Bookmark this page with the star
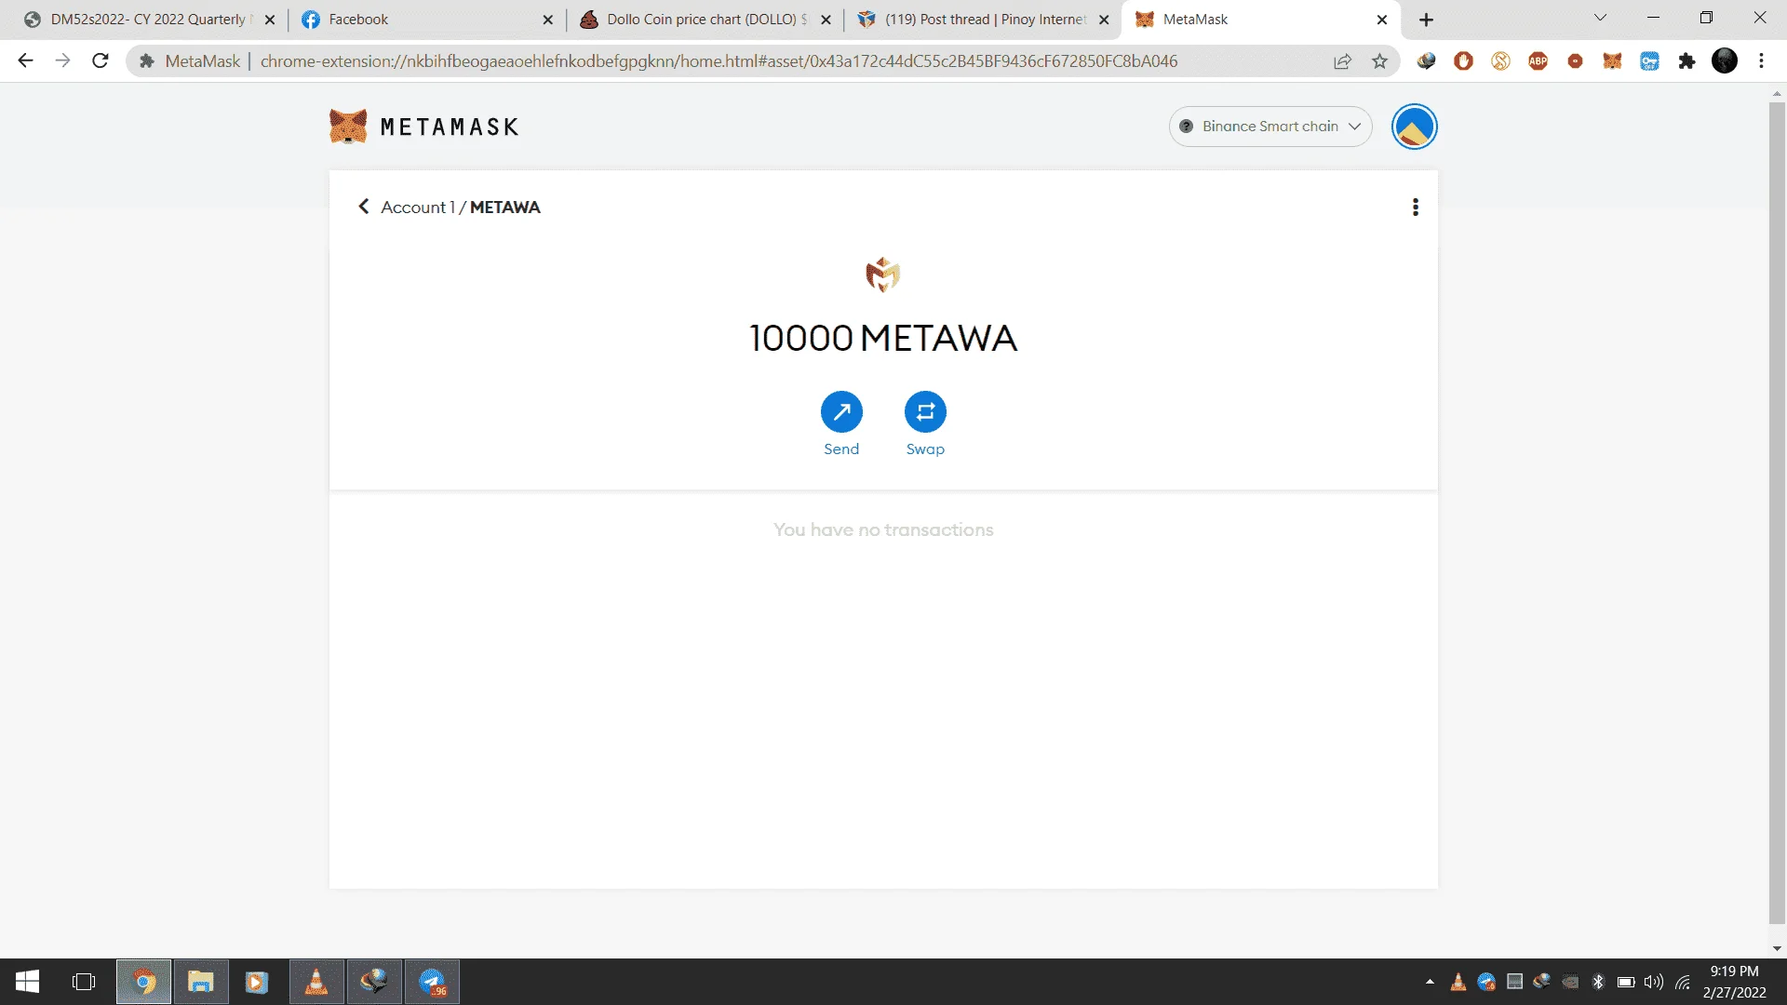The image size is (1787, 1005). click(x=1379, y=61)
